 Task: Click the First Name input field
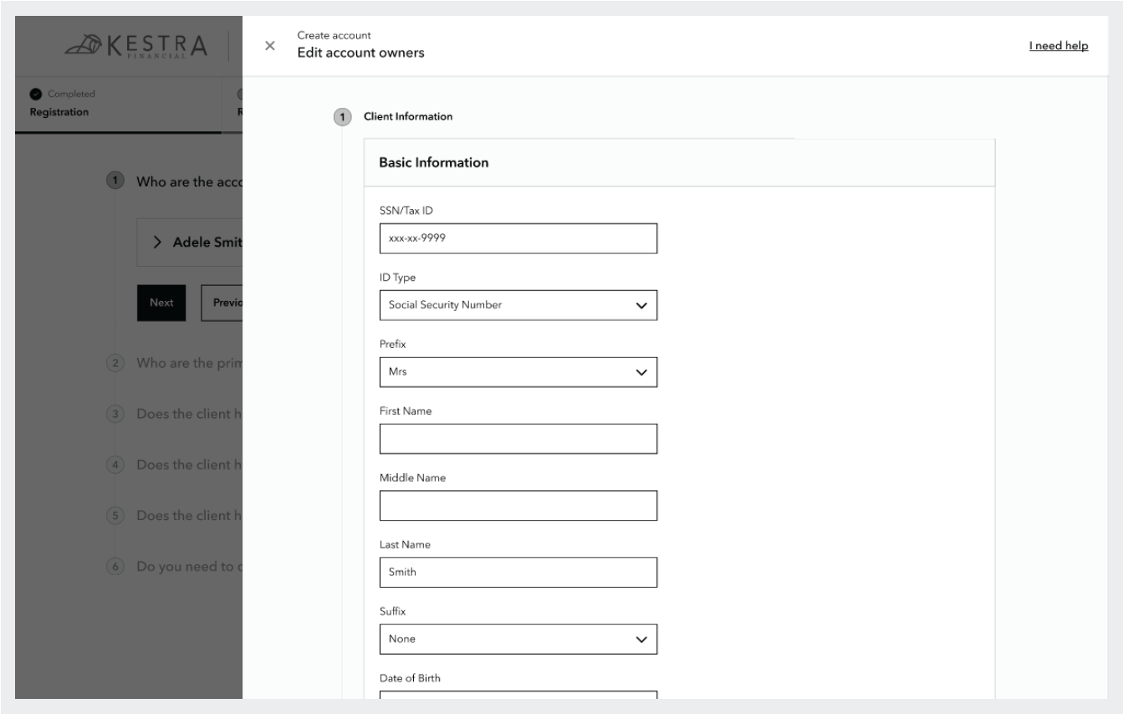(x=518, y=439)
